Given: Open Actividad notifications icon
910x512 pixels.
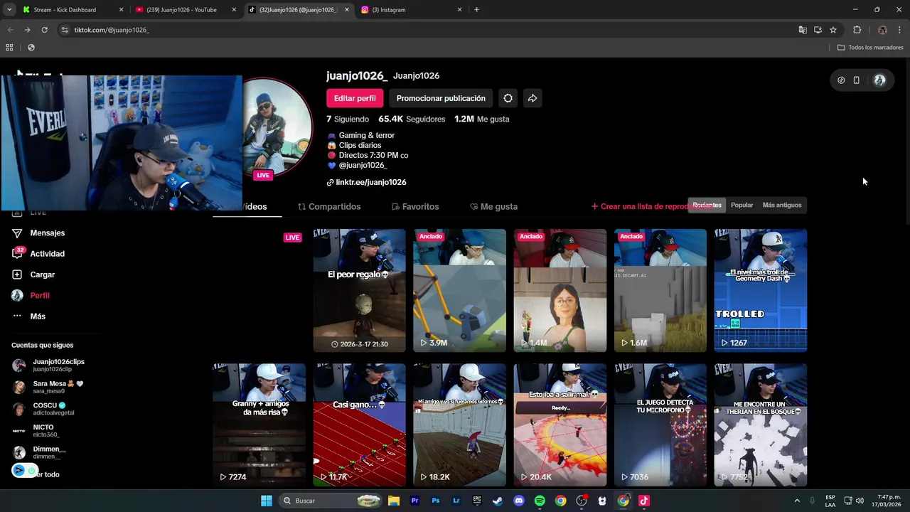Looking at the screenshot, I should (x=17, y=254).
